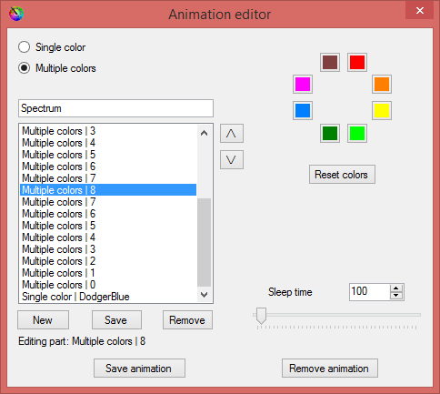Image resolution: width=440 pixels, height=394 pixels.
Task: Pick the red color swatch
Action: pyautogui.click(x=357, y=62)
